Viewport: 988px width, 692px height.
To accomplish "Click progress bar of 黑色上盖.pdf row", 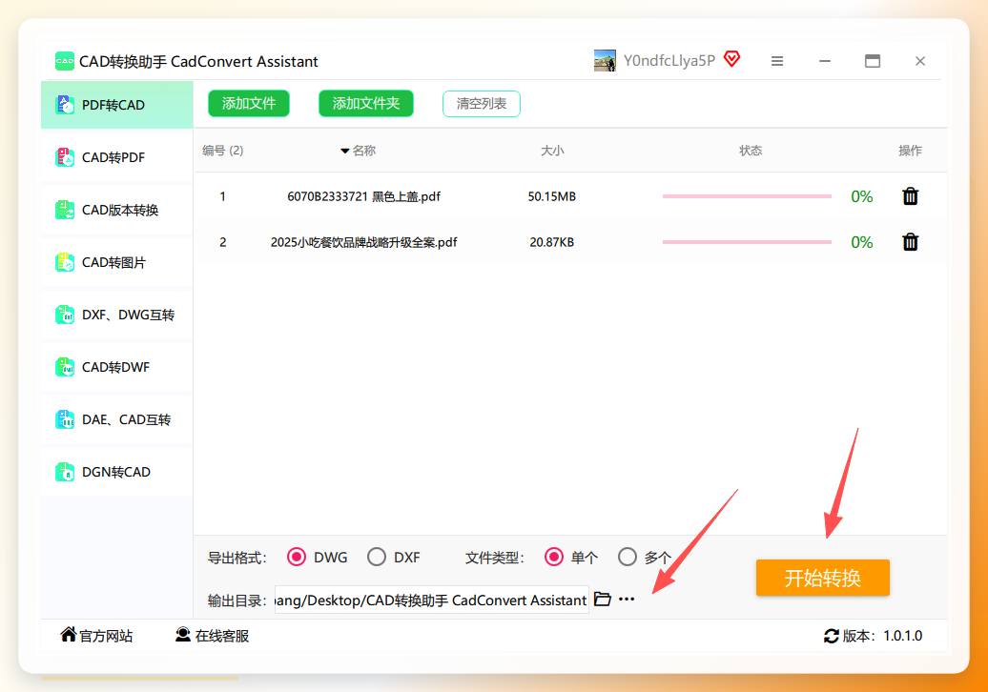I will tap(747, 196).
